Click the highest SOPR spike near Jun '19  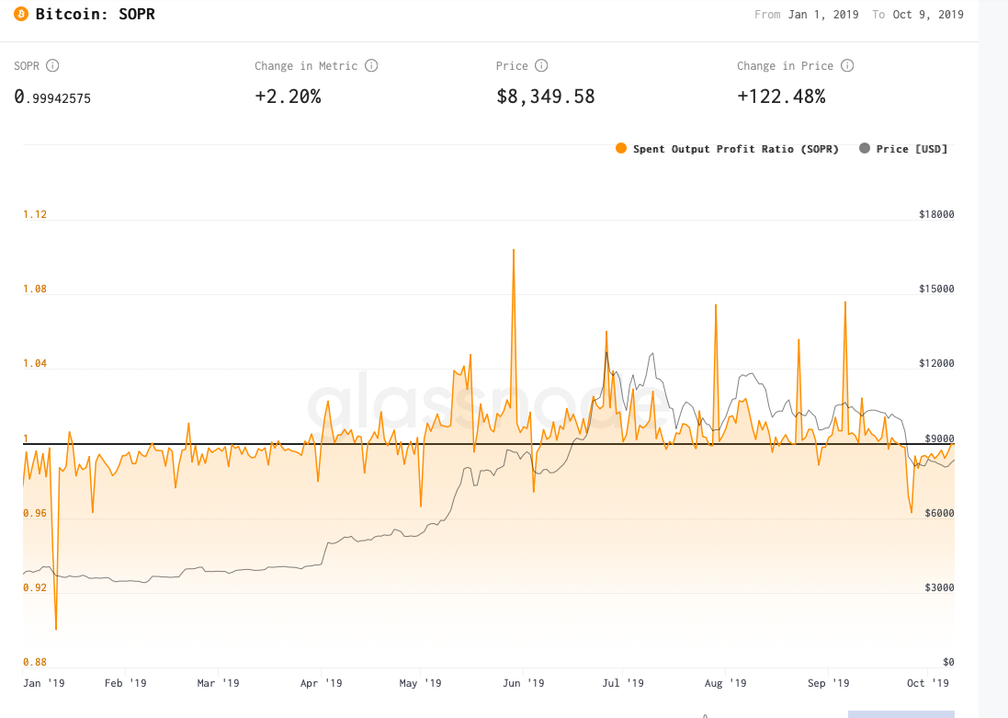pos(513,250)
